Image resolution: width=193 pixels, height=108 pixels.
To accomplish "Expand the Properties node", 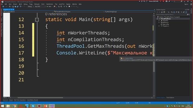I will 159,21.
